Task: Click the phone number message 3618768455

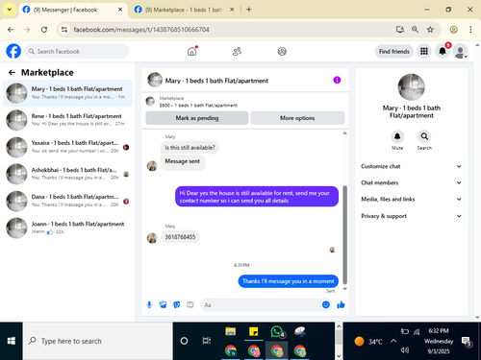Action: 180,237
